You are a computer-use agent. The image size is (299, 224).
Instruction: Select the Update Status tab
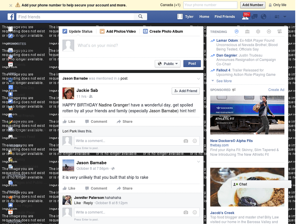pyautogui.click(x=78, y=32)
